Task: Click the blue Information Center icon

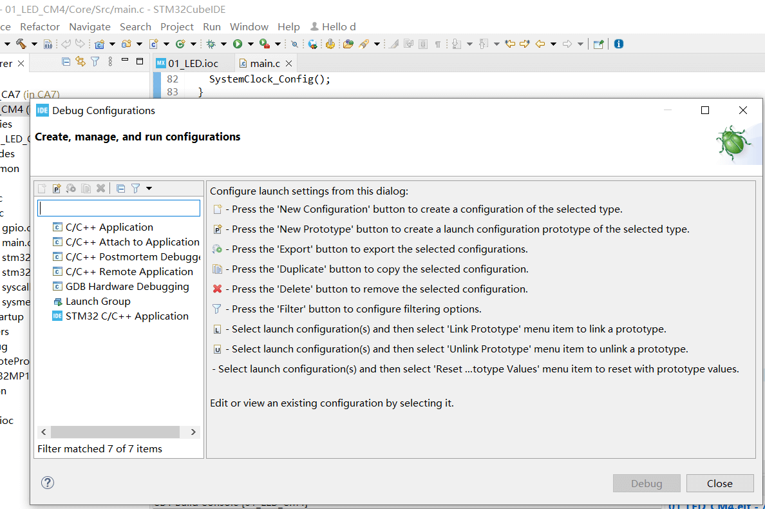Action: [x=619, y=44]
